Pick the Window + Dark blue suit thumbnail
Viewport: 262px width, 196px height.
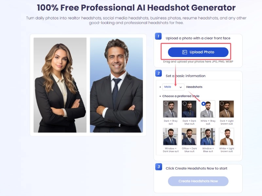(170, 137)
